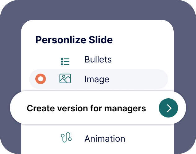Screen dimensions: 196x154
Task: Click the "Create version for managers" text
Action: [86, 108]
